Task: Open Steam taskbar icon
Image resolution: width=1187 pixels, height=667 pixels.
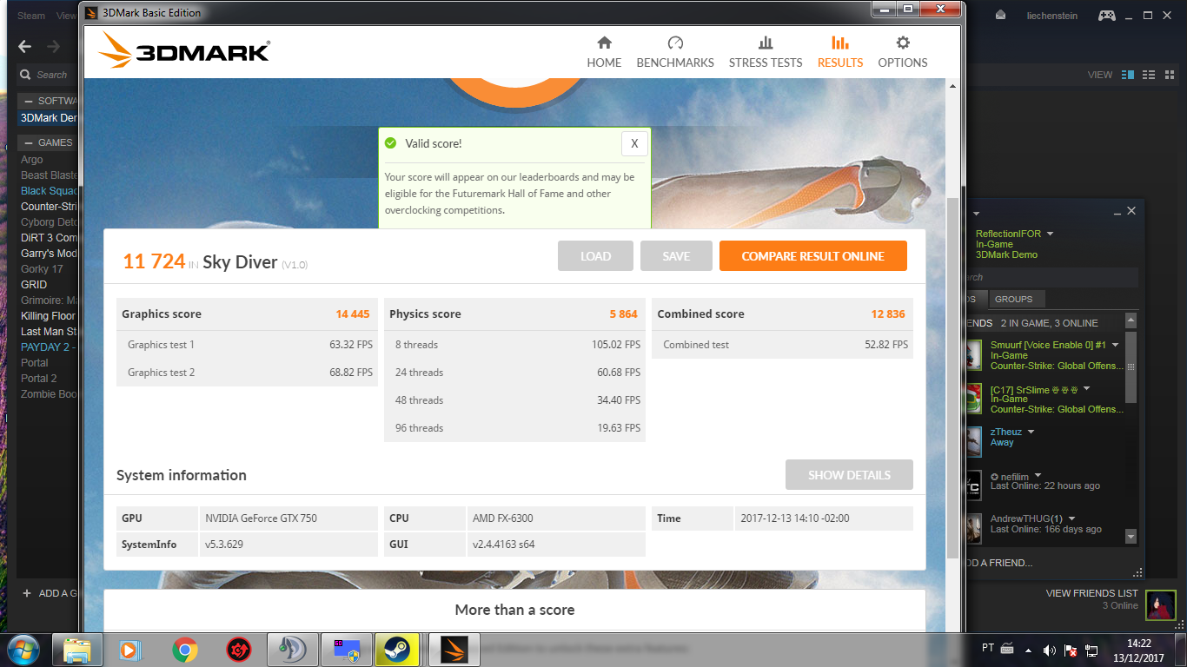Action: [x=398, y=649]
